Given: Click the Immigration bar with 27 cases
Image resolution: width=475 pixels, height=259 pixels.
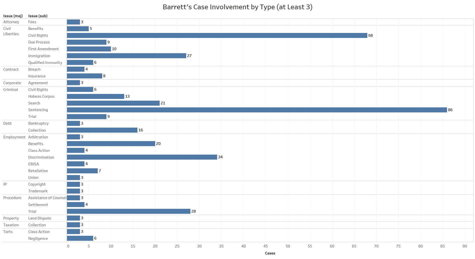Looking at the screenshot, I should [x=126, y=56].
